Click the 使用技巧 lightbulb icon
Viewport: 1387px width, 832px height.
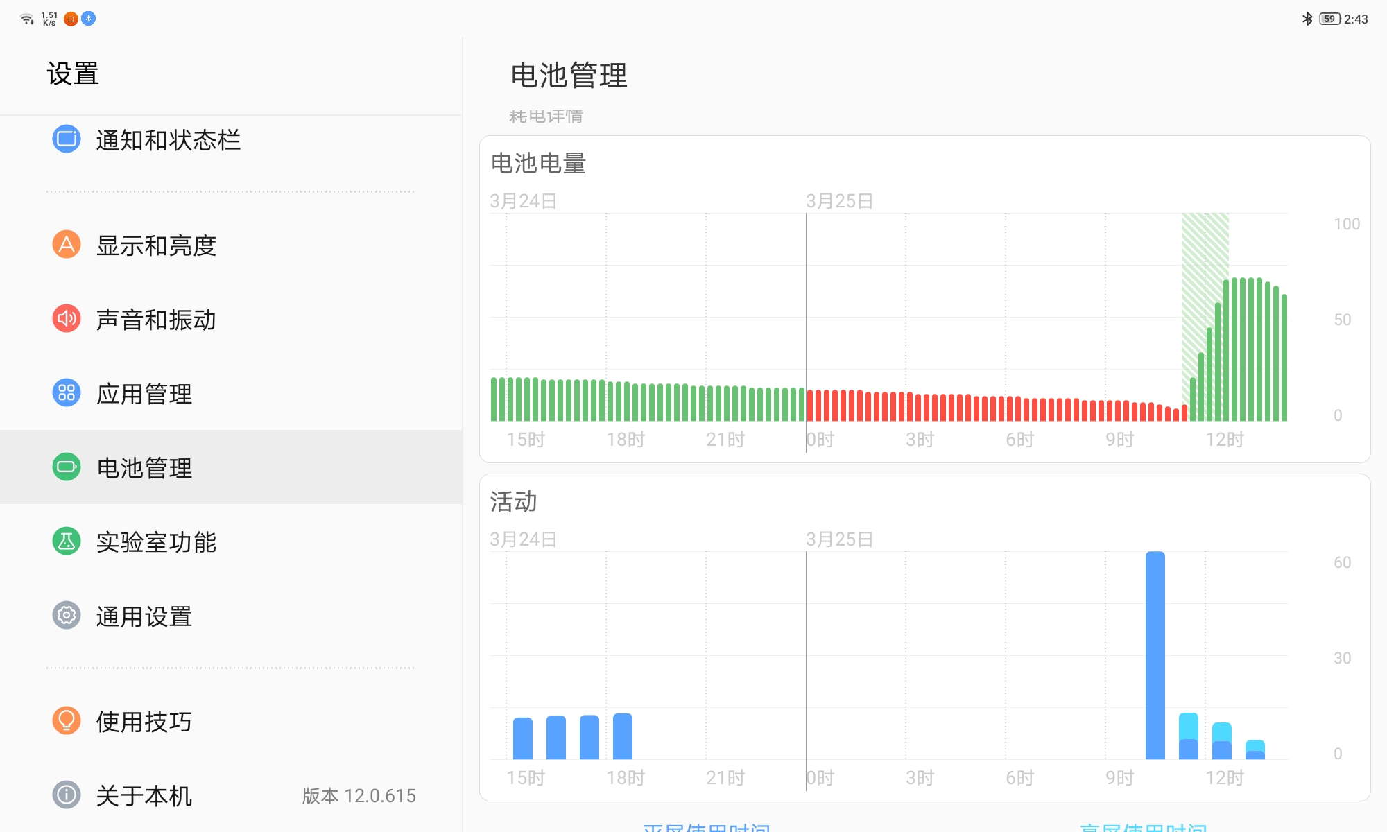66,722
